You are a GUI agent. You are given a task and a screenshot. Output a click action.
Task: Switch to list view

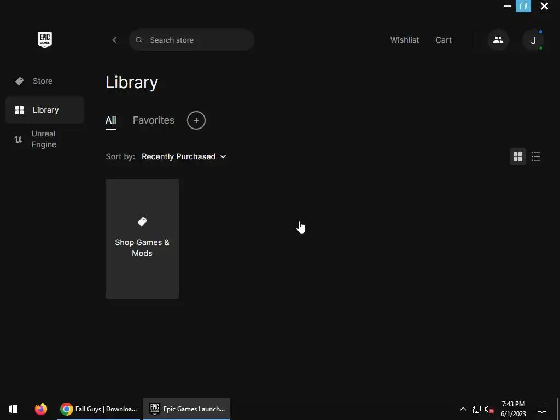pos(536,156)
